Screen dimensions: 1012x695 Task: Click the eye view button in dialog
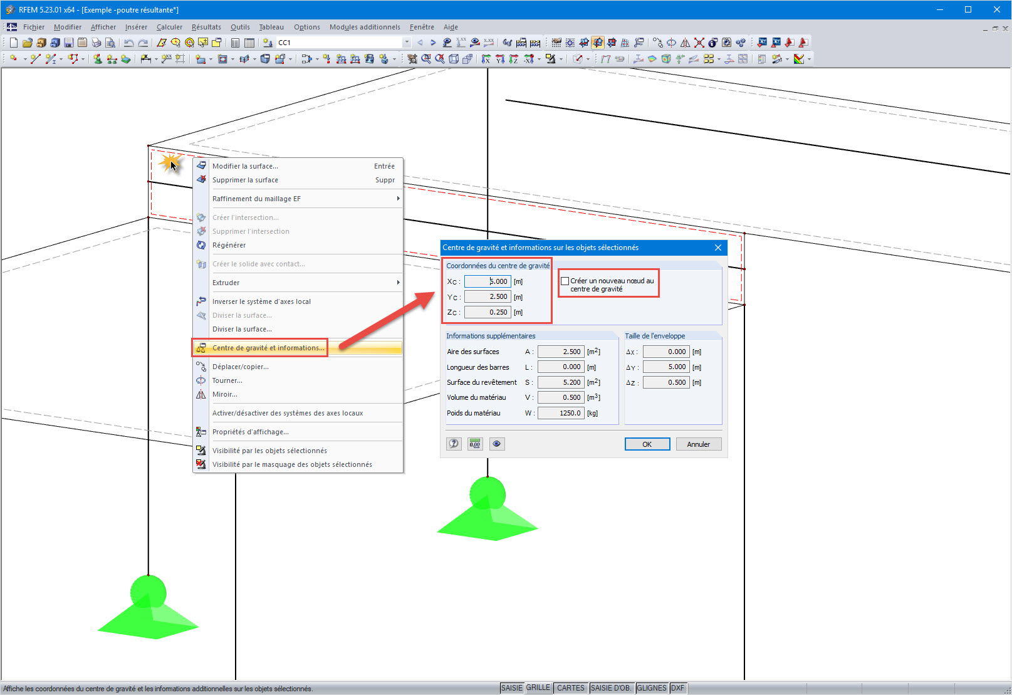pos(496,444)
